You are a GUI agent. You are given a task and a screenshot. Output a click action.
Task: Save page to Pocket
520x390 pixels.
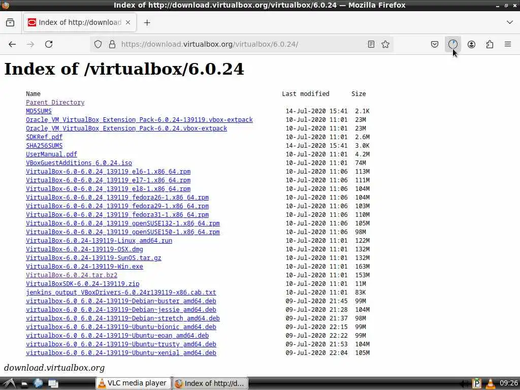(435, 44)
